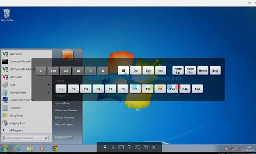
Task: Toggle the Shift modifier key
Action: [x=41, y=71]
